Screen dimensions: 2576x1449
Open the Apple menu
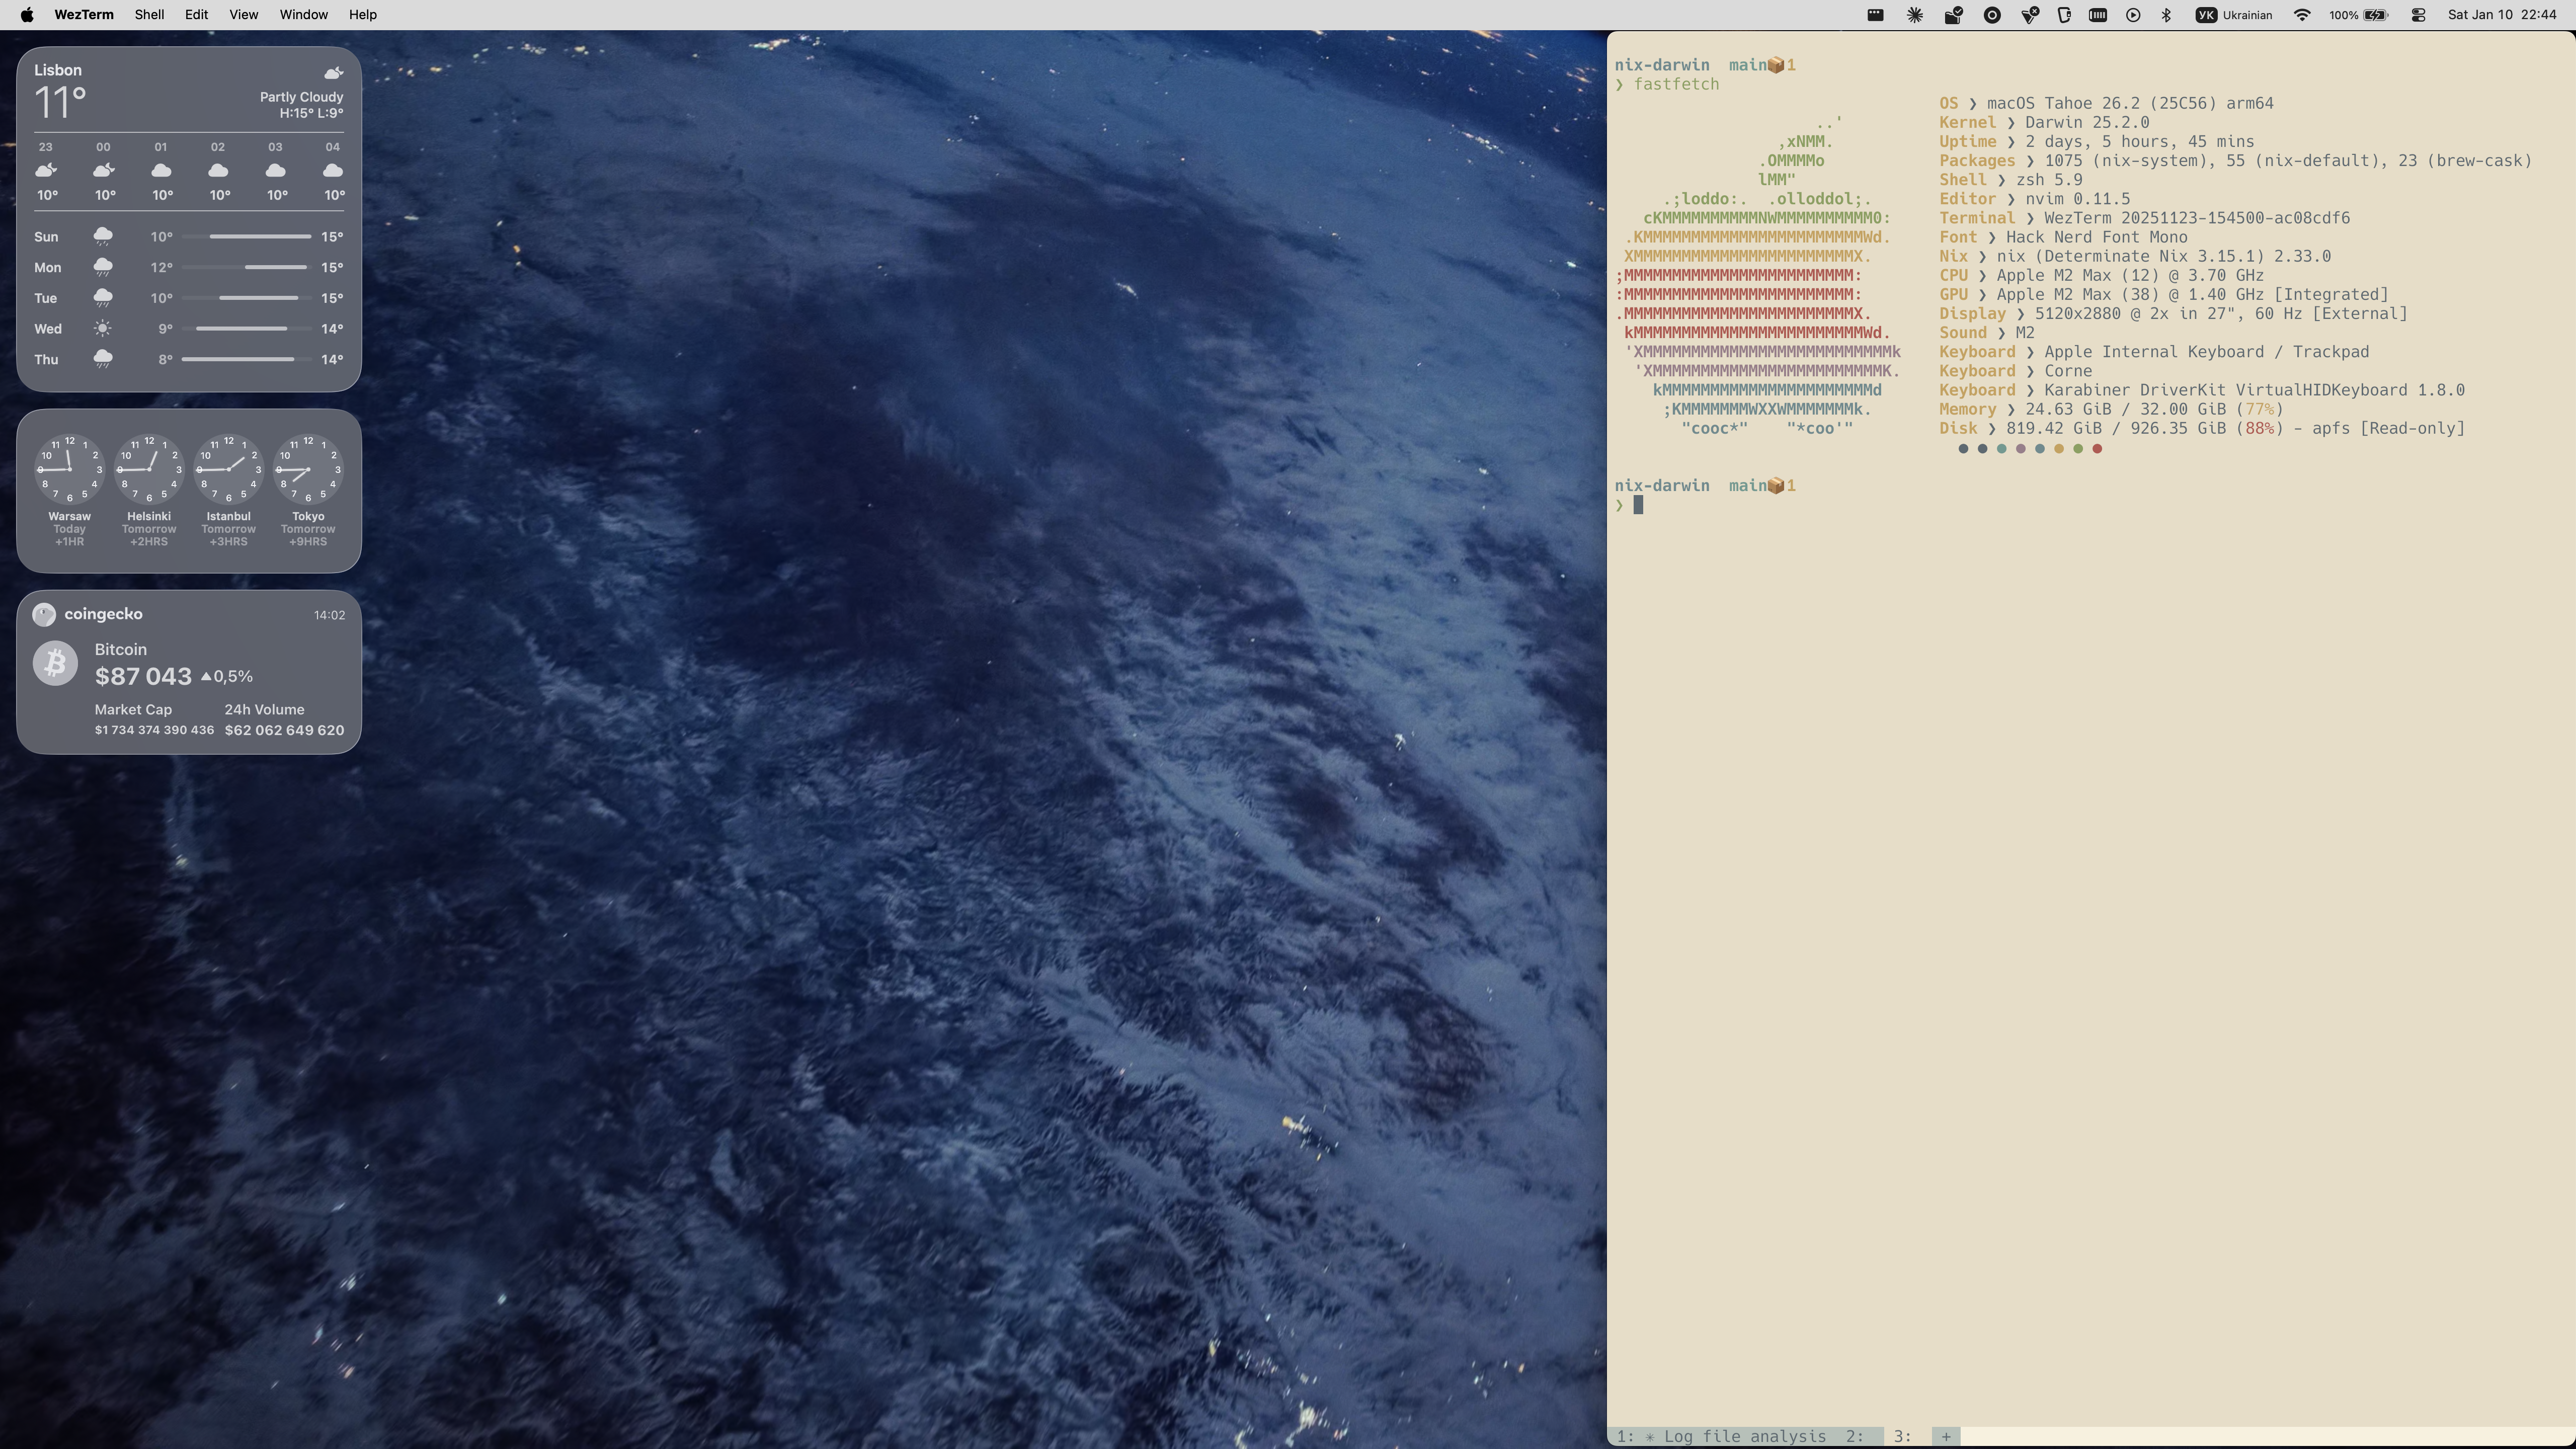[27, 15]
